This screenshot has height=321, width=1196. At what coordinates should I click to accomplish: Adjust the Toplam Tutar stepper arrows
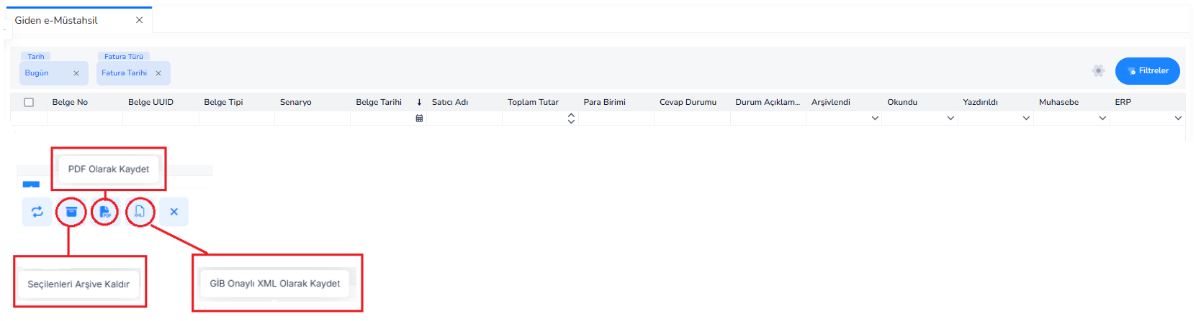pos(571,118)
